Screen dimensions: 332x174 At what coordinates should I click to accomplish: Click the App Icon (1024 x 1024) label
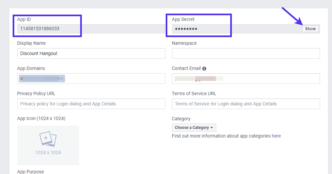[x=41, y=118]
